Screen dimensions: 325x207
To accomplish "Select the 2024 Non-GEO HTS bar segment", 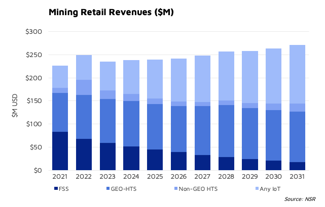I will (x=131, y=97).
